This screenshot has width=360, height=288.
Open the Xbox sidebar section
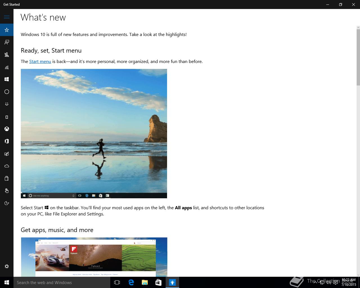coord(7,129)
